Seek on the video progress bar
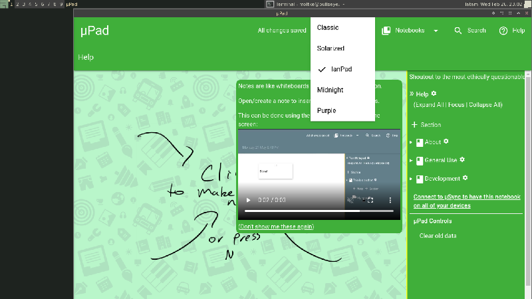This screenshot has height=299, width=532. 319,211
